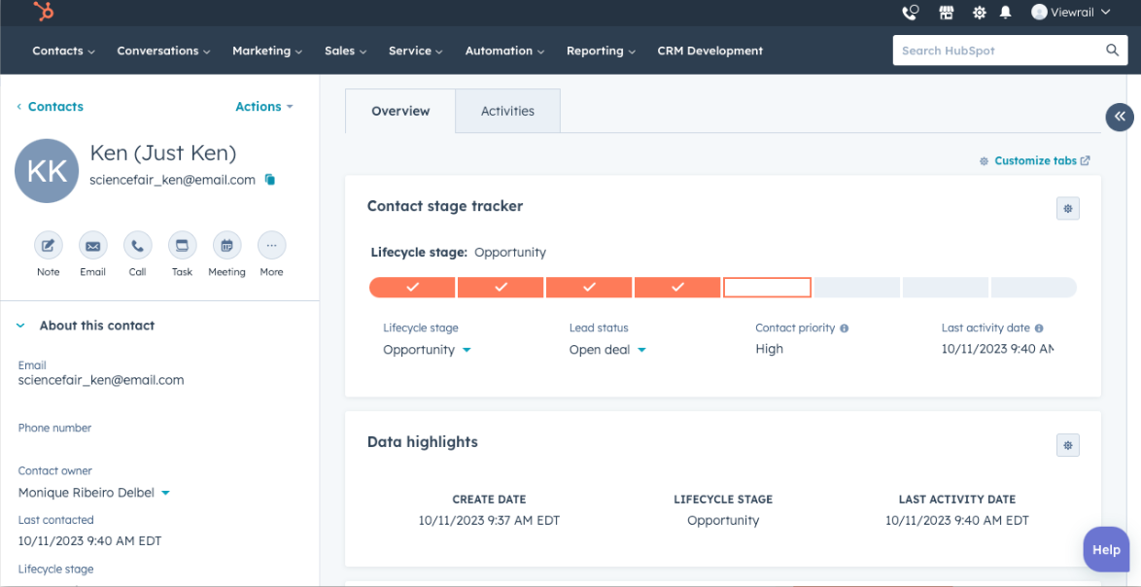
Task: Click the outlined current stage segment
Action: pyautogui.click(x=767, y=288)
